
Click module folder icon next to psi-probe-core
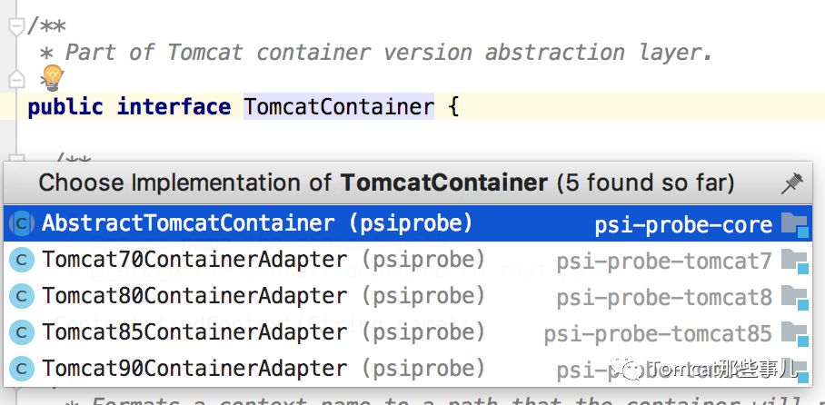point(794,224)
